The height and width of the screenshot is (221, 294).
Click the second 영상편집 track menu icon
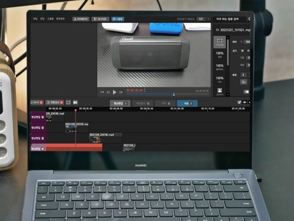(43, 128)
